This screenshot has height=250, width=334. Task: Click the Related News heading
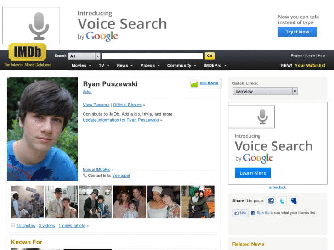click(248, 244)
